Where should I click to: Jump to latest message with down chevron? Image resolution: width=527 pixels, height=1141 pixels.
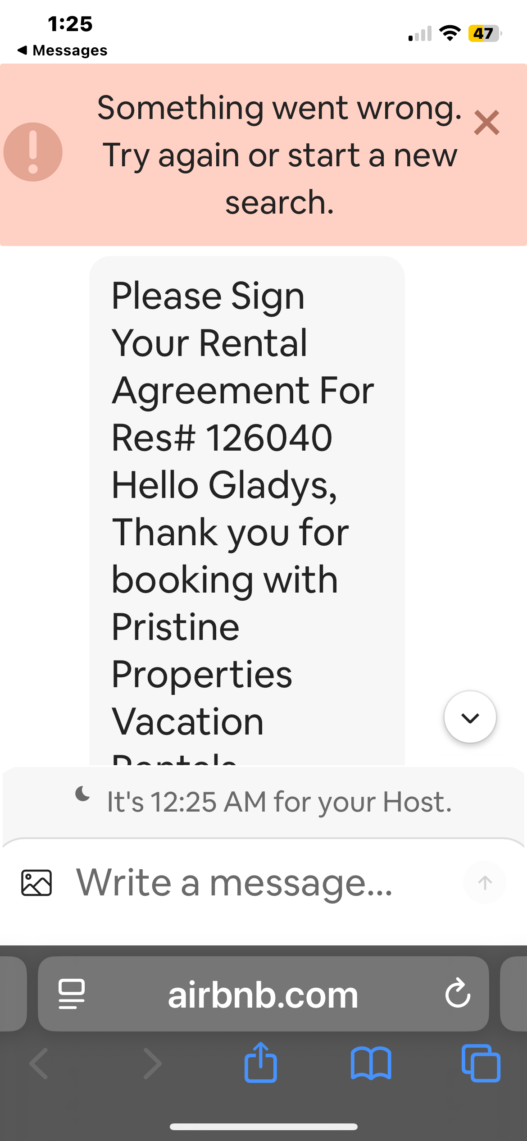tap(470, 717)
